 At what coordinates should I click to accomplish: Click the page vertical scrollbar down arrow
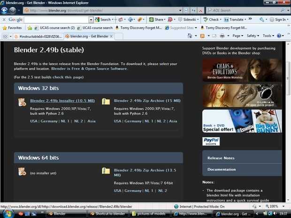coord(288,200)
